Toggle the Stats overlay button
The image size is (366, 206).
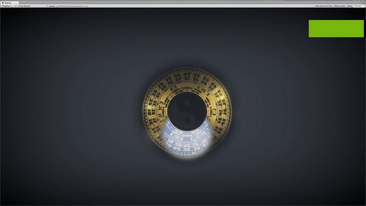350,6
